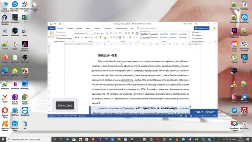Open Firefox from the taskbar

tap(164, 139)
